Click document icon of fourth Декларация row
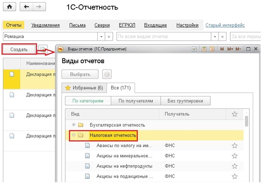Viewport: 261px width, 183px height. pos(12,136)
